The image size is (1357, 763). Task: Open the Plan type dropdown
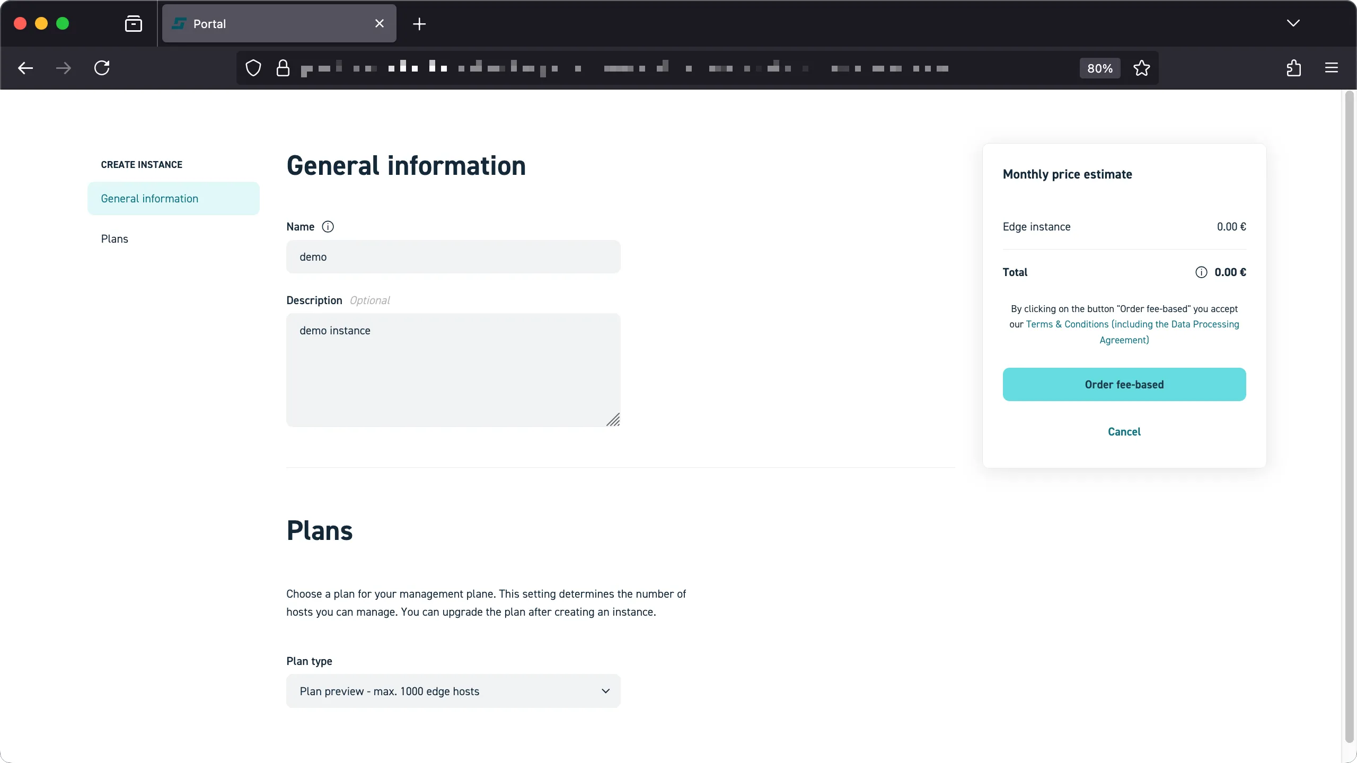(453, 691)
